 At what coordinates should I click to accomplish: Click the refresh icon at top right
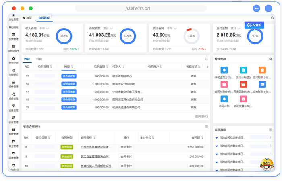pos(272,18)
